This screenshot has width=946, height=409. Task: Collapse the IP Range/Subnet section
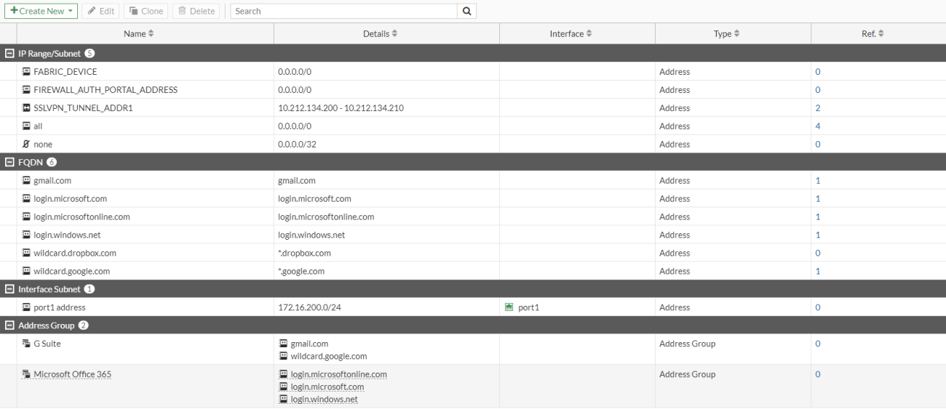coord(9,54)
